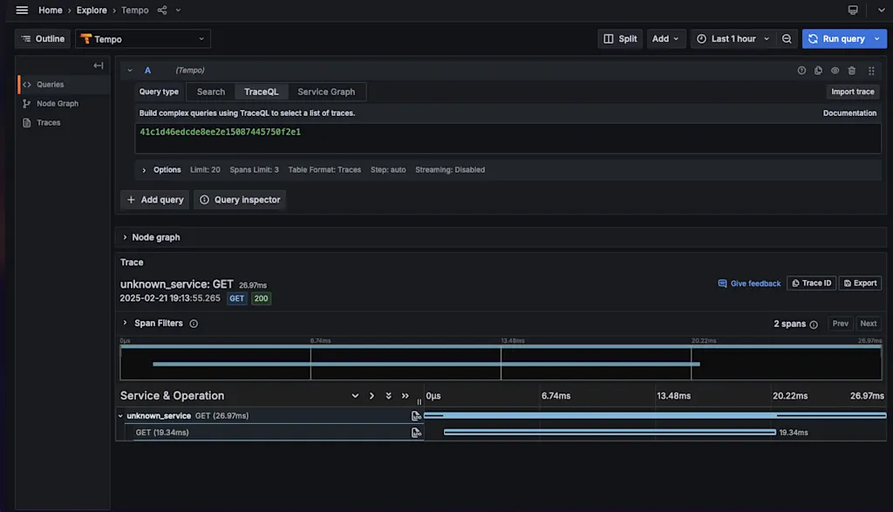
Task: Open the Query inspector
Action: [240, 200]
